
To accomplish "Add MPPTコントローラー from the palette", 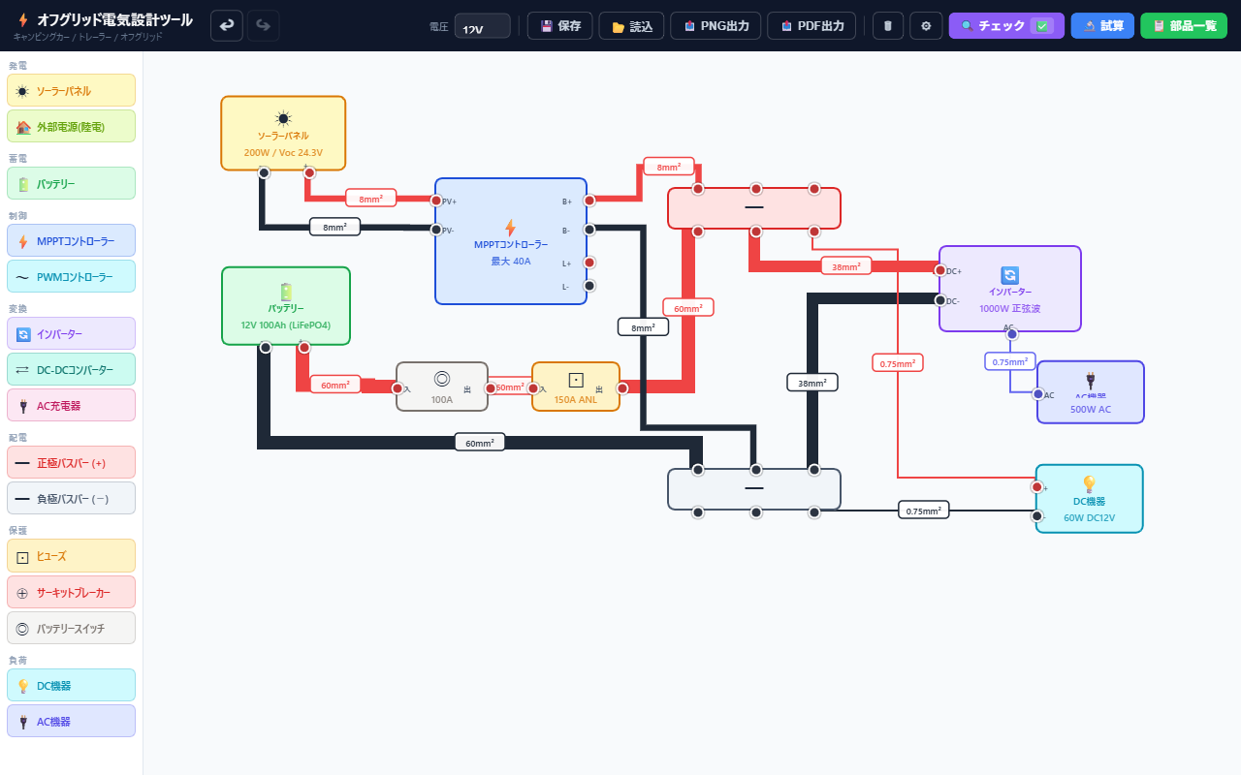I will [x=71, y=240].
